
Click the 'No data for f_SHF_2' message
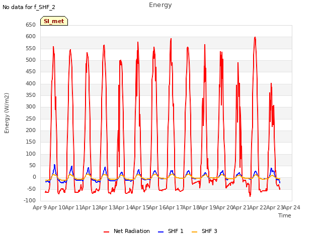point(29,7)
